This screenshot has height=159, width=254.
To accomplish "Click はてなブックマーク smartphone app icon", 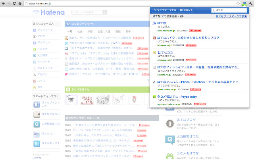I will coord(37,105).
